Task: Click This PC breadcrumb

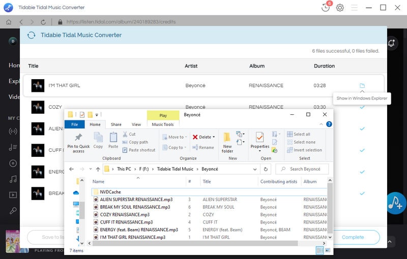Action: 124,169
